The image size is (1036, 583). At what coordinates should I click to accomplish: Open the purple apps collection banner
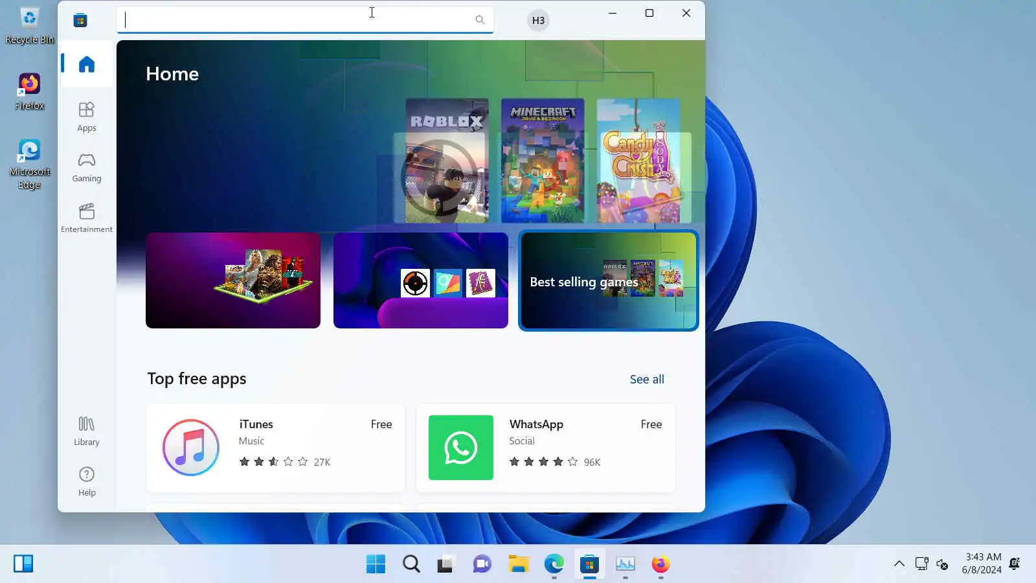pos(421,280)
